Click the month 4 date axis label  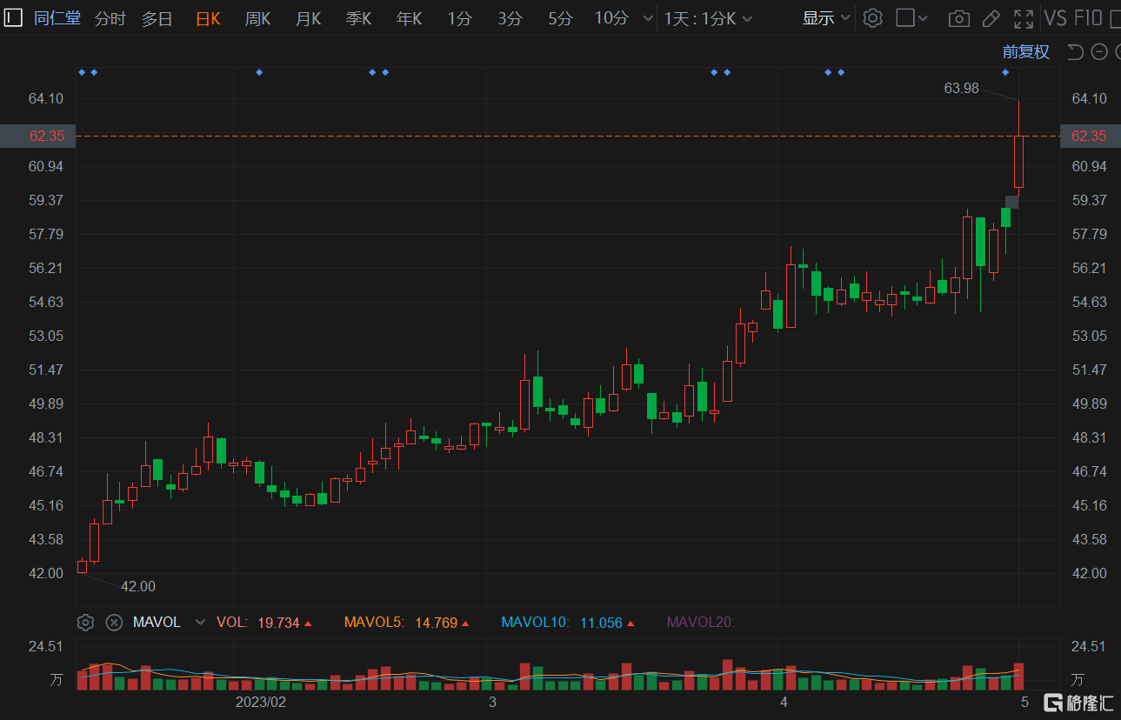point(784,702)
